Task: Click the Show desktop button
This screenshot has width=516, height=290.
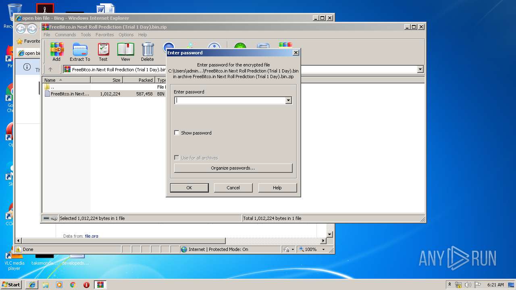Action: (x=512, y=284)
